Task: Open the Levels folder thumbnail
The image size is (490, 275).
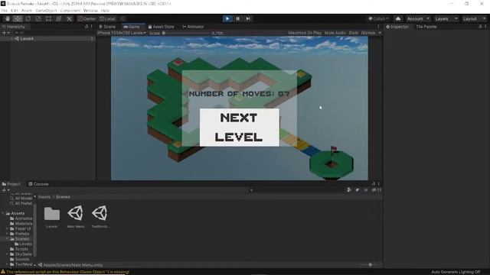Action: (x=51, y=214)
